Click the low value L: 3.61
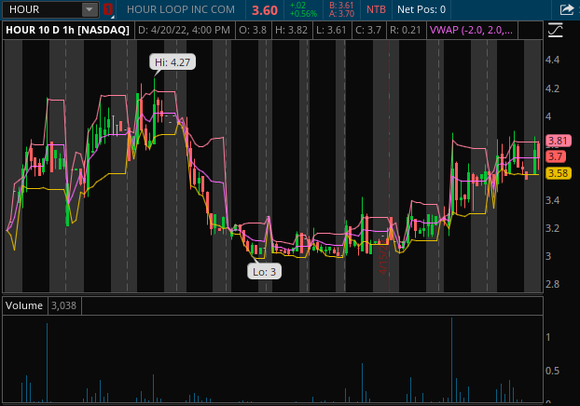The height and width of the screenshot is (406, 580). [331, 30]
